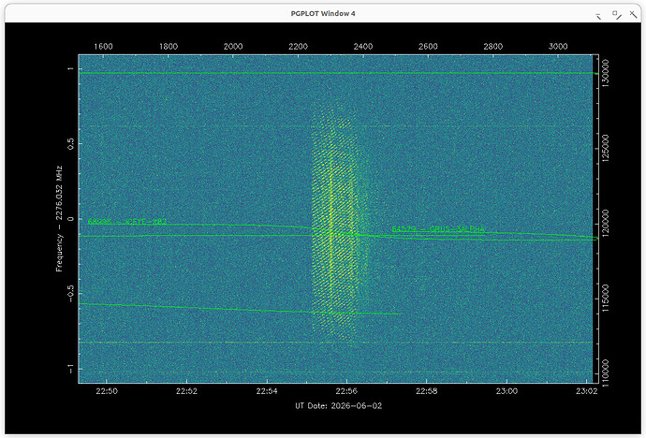Viewport: 646px width, 438px height.
Task: Click the PGPLOT Window 4 title
Action: [x=323, y=14]
